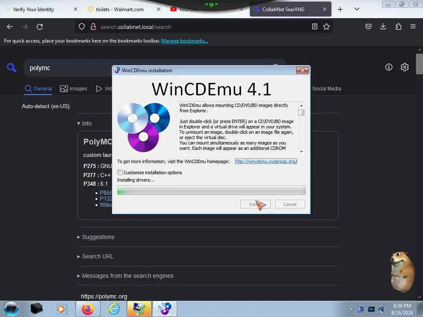Image resolution: width=423 pixels, height=317 pixels.
Task: Toggle reader view icon
Action: 314,26
